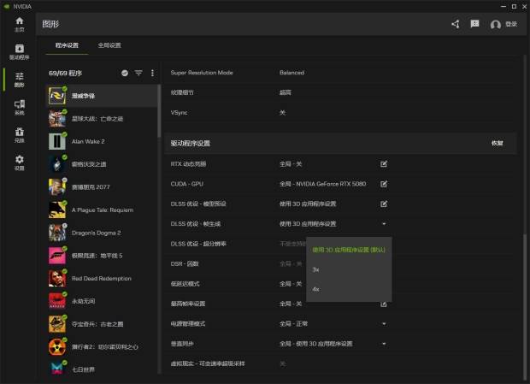Open the three-dot more menu above program list
Screen dimensions: 530x384
tap(152, 73)
